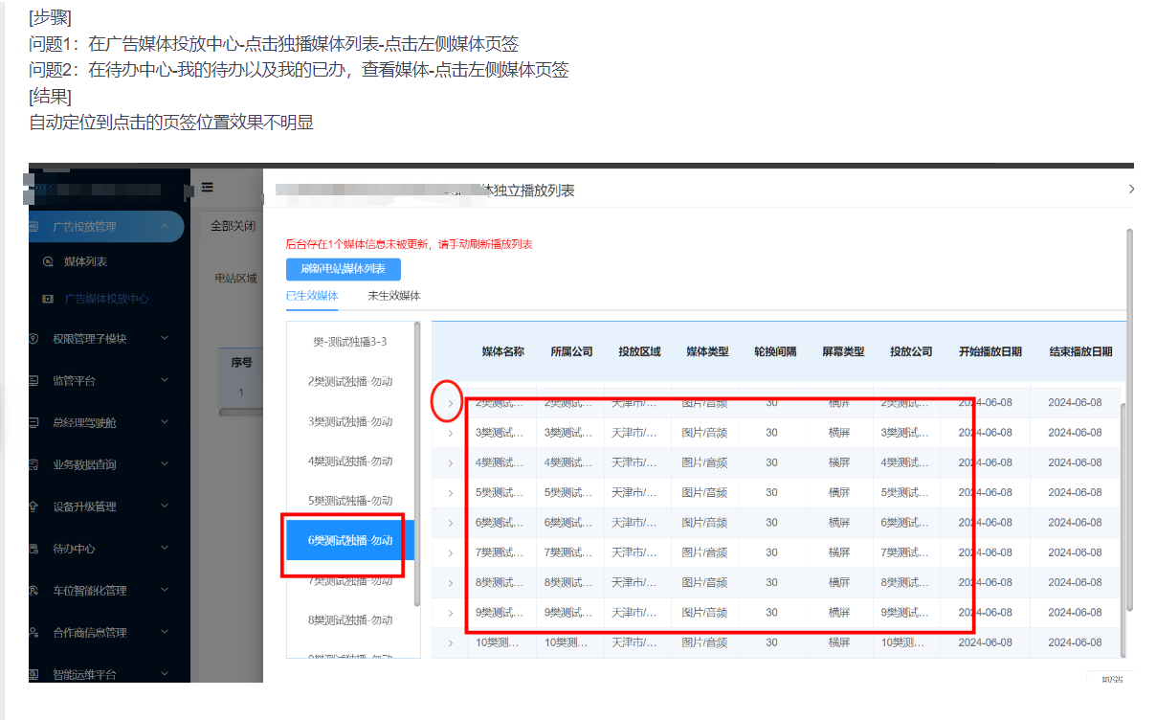1156x720 pixels.
Task: Switch to the 已生效媒体 tab
Action: pos(312,296)
